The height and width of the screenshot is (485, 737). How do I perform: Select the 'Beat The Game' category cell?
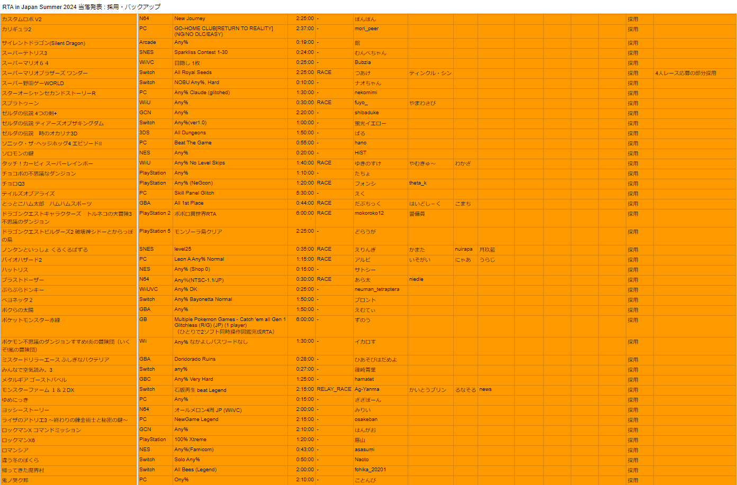coord(230,144)
